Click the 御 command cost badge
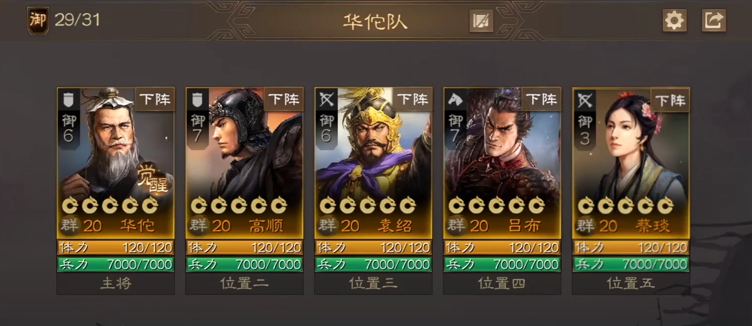Image resolution: width=752 pixels, height=326 pixels. pyautogui.click(x=38, y=21)
